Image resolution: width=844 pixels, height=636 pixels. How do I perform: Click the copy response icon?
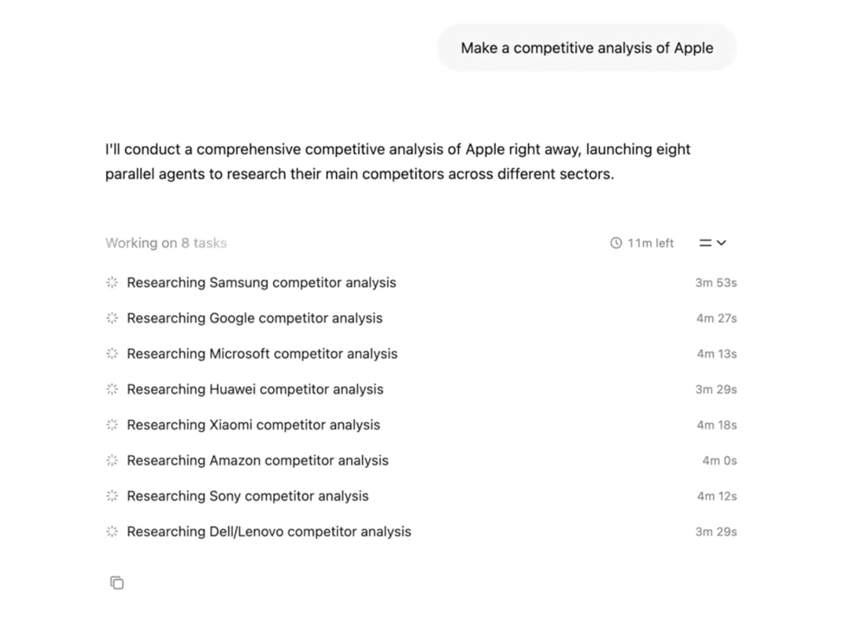[117, 583]
